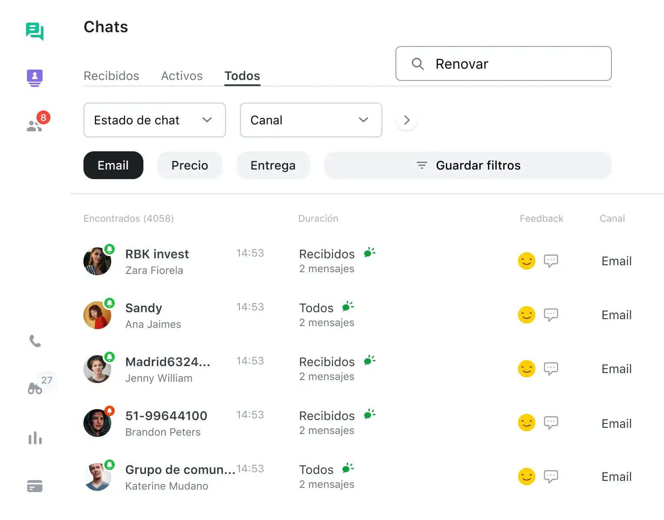Switch to the Recibidos tab
664x520 pixels.
tap(111, 76)
